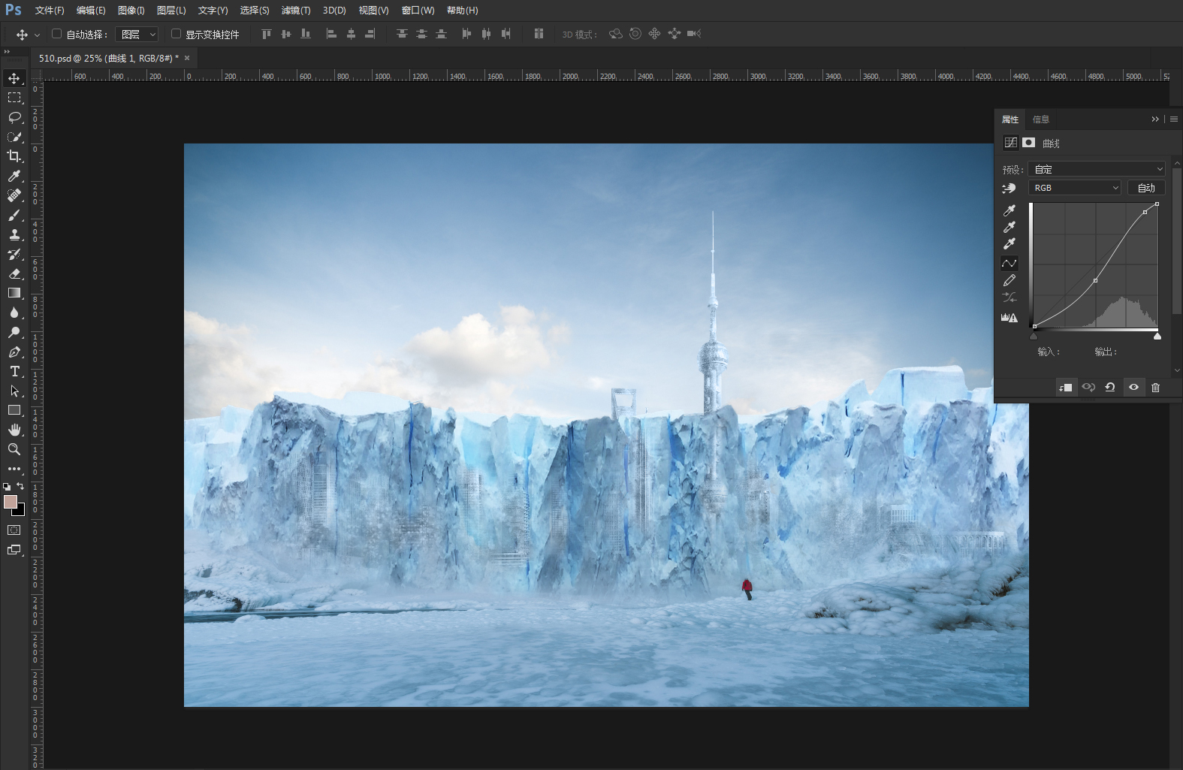This screenshot has height=770, width=1183.
Task: Select the Dodge tool
Action: click(14, 332)
